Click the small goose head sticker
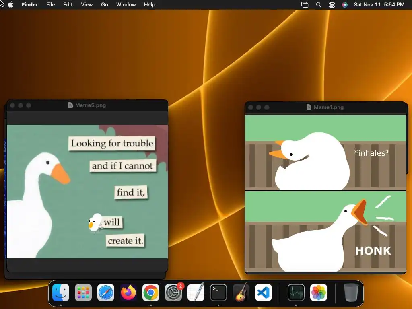The image size is (412, 309). (x=95, y=222)
